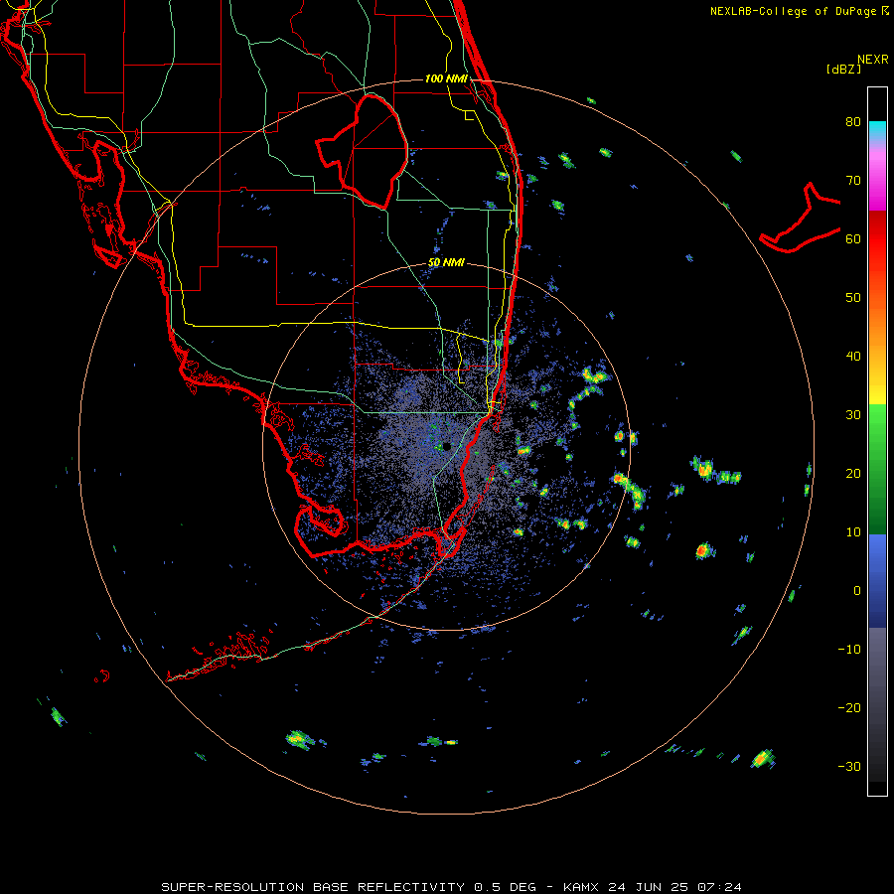Click the 50 NMI range ring label
The image size is (894, 894).
446,263
